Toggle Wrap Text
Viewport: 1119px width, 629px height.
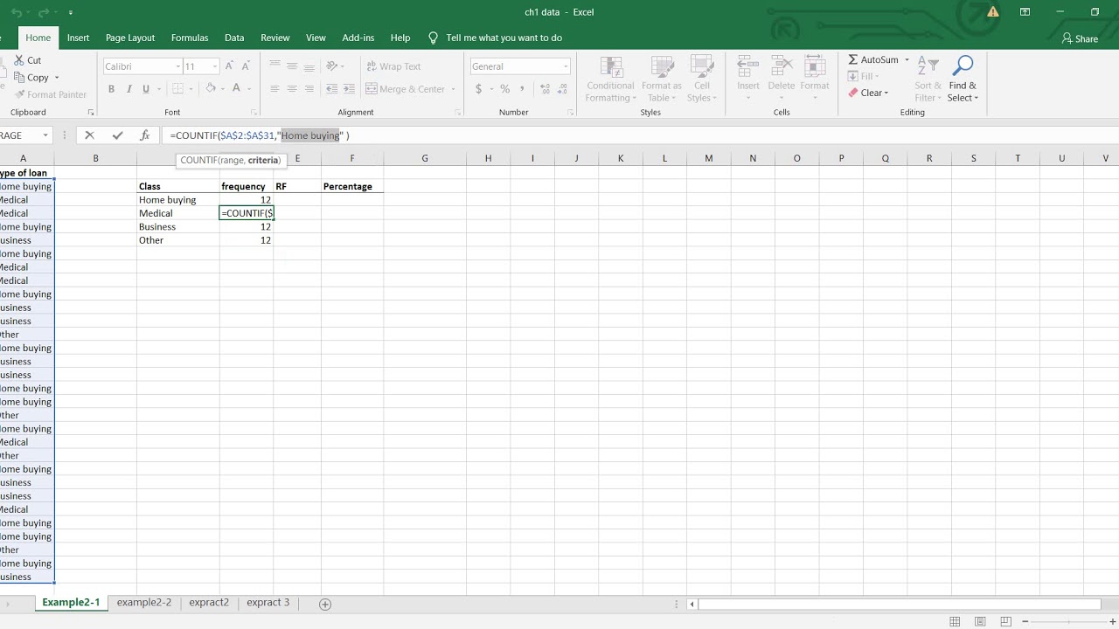tap(393, 66)
